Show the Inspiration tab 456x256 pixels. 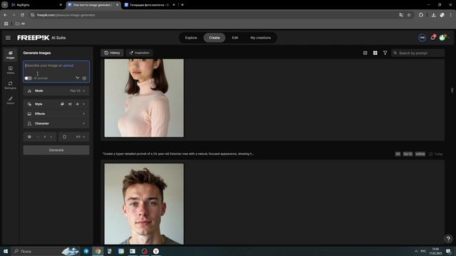pyautogui.click(x=140, y=53)
